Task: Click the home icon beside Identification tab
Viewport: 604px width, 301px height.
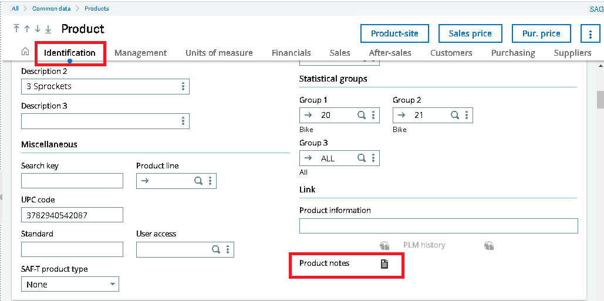Action: (25, 52)
